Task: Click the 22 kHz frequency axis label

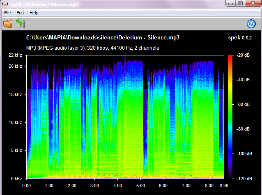Action: (x=15, y=55)
